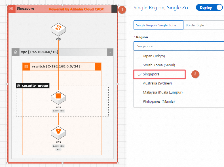
Task: Choose South Korea (Seoul) region
Action: pyautogui.click(x=179, y=65)
